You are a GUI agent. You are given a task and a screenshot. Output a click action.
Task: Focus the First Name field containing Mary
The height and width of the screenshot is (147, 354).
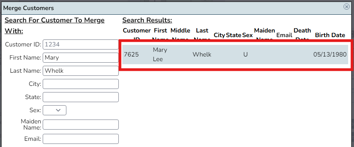coord(81,58)
